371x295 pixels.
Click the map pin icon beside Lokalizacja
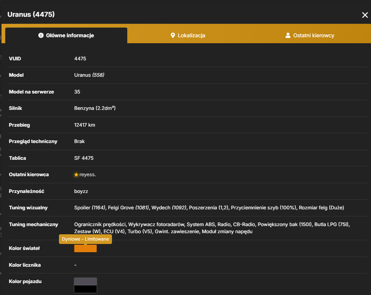click(x=173, y=35)
